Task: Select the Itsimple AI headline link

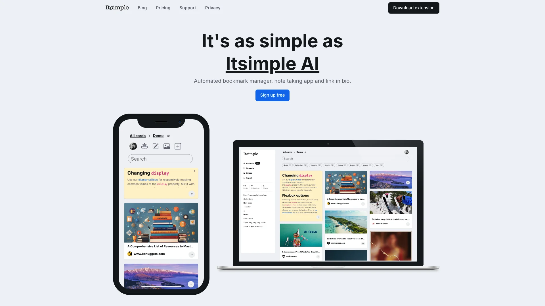Action: [272, 63]
